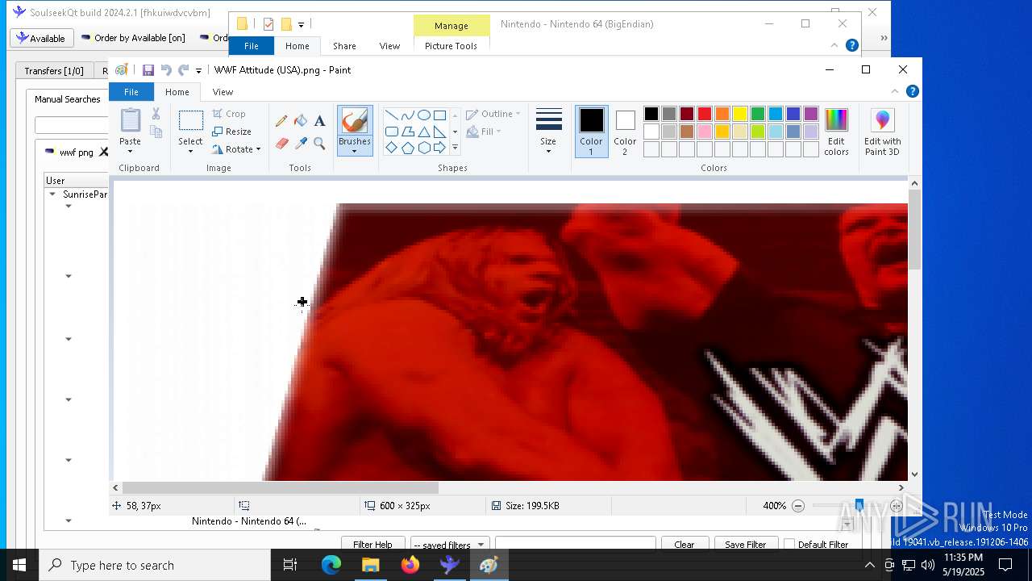
Task: Open the saved filters combo box
Action: pyautogui.click(x=448, y=545)
